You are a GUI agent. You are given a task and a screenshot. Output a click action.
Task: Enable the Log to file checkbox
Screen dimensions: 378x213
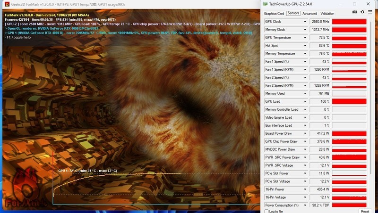pos(266,211)
